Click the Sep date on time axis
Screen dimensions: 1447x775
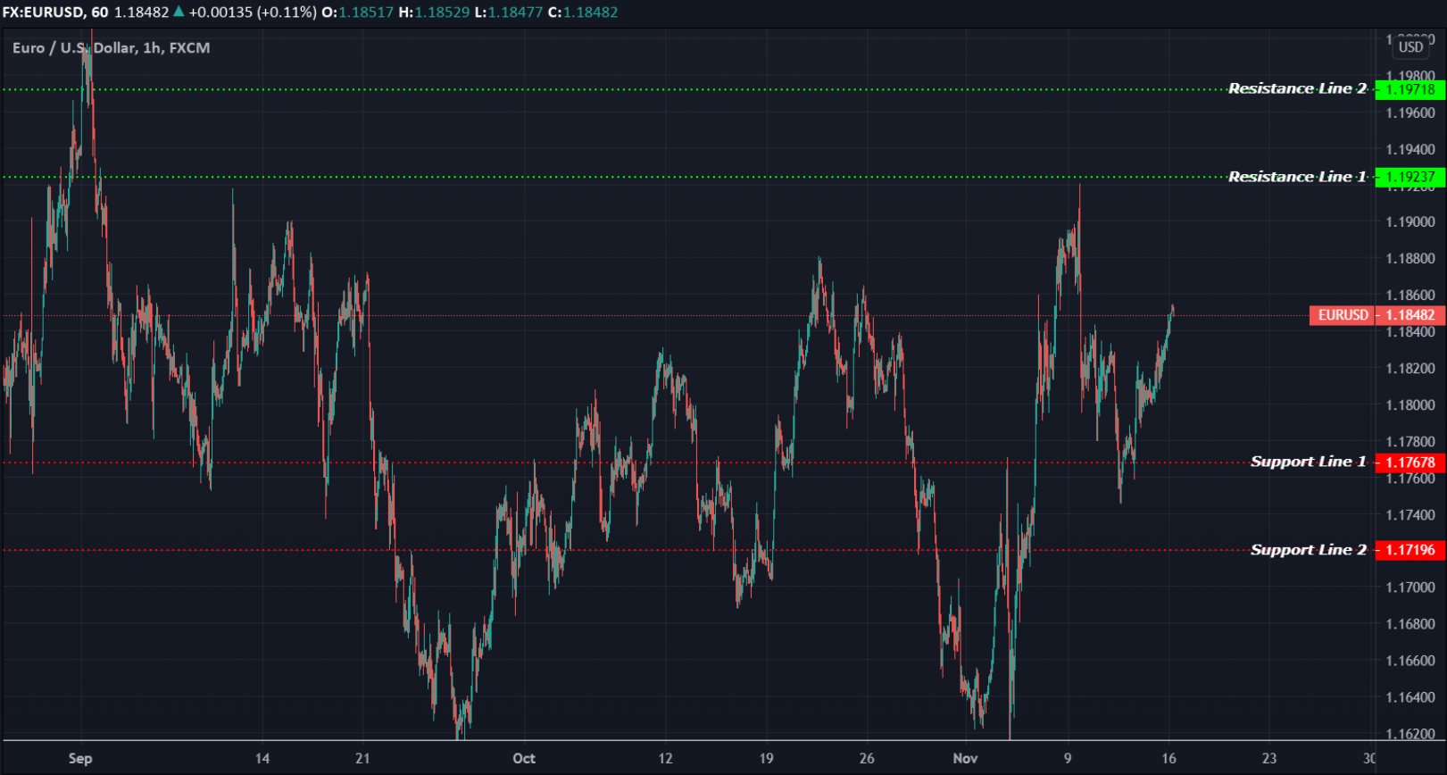pyautogui.click(x=80, y=758)
